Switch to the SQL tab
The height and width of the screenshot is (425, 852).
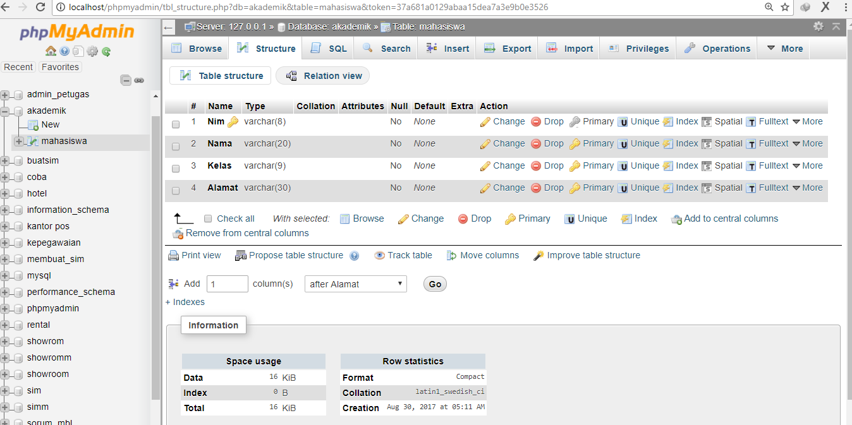click(x=327, y=47)
